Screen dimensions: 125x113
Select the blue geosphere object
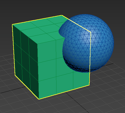click(x=88, y=43)
